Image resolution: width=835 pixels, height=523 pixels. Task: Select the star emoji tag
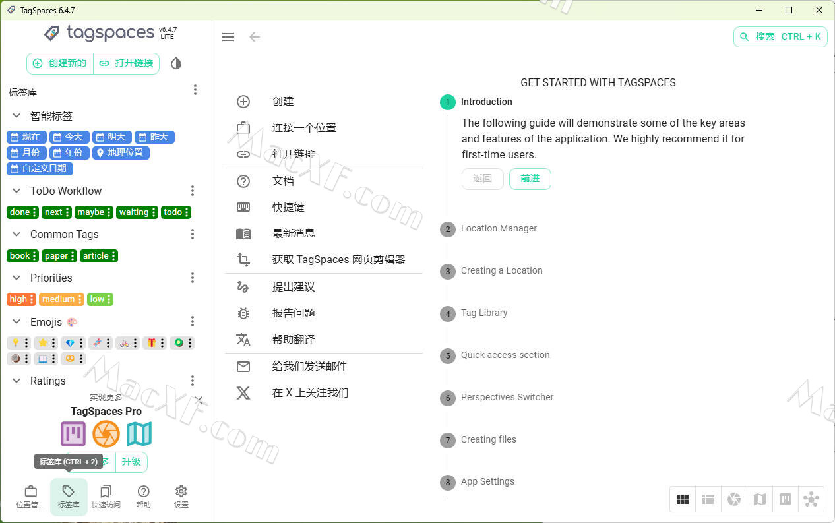pyautogui.click(x=46, y=343)
